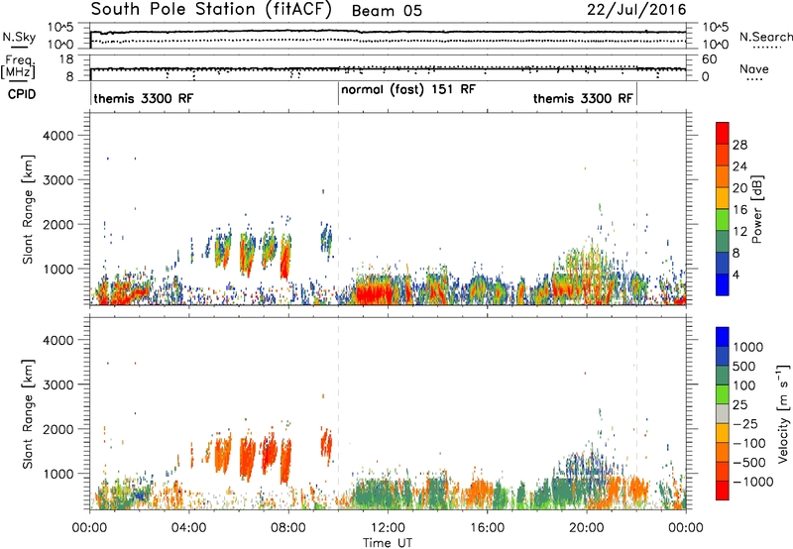
Task: Click the 'CPID' row label
Action: [21, 94]
